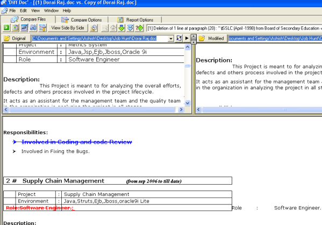Click the Original pane vertical scrollbar thumb

pos(187,66)
